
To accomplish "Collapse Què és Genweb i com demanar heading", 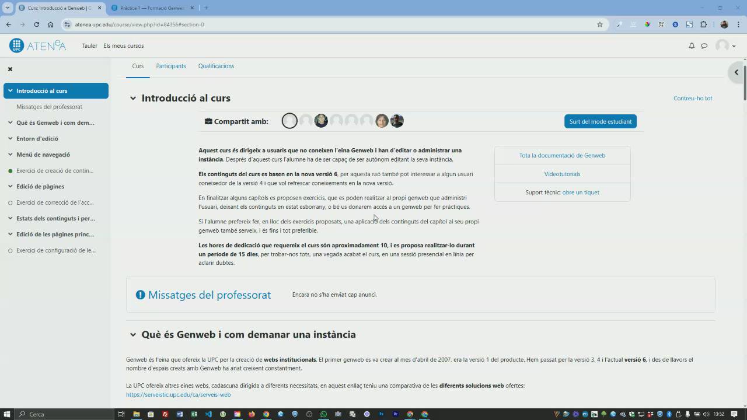I will [132, 334].
